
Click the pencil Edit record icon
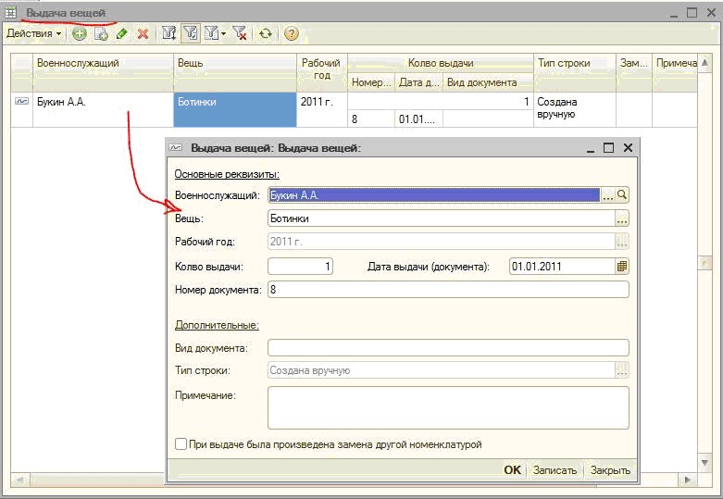click(121, 33)
